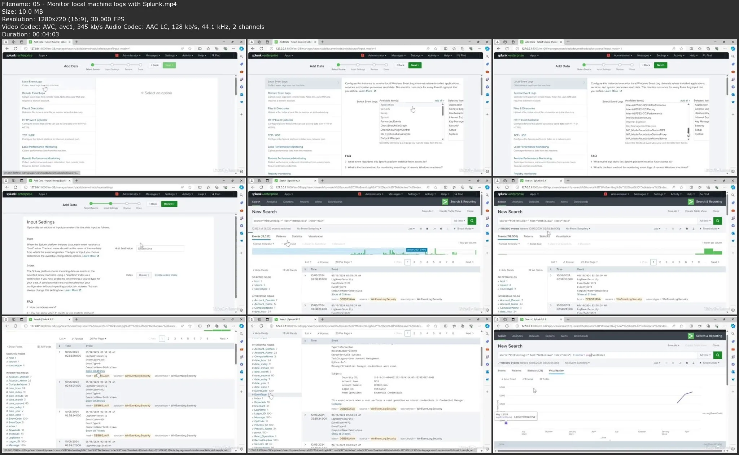Open Save As dropdown in 12,022-events frame
The width and height of the screenshot is (739, 455).
tap(428, 211)
